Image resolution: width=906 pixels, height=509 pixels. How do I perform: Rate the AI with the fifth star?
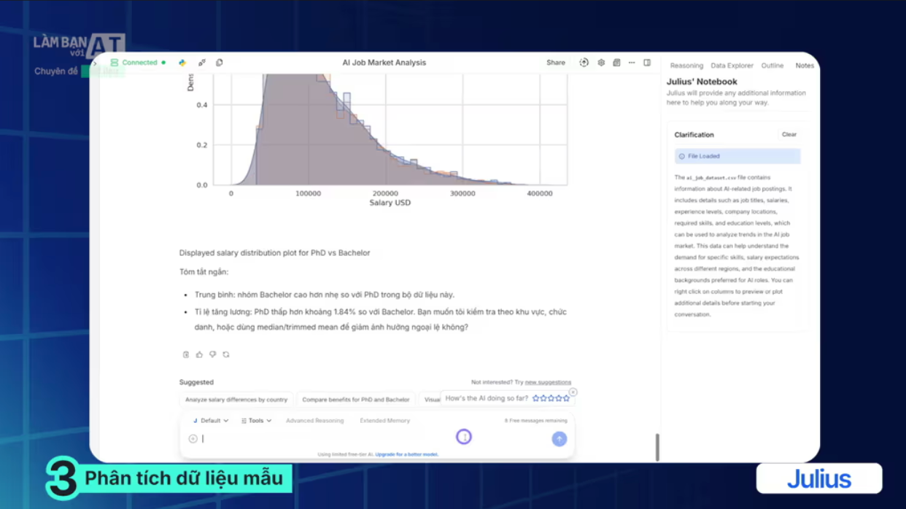[567, 399]
